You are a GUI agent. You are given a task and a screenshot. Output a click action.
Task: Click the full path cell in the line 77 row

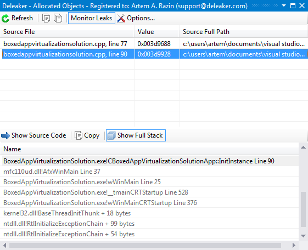click(x=244, y=44)
